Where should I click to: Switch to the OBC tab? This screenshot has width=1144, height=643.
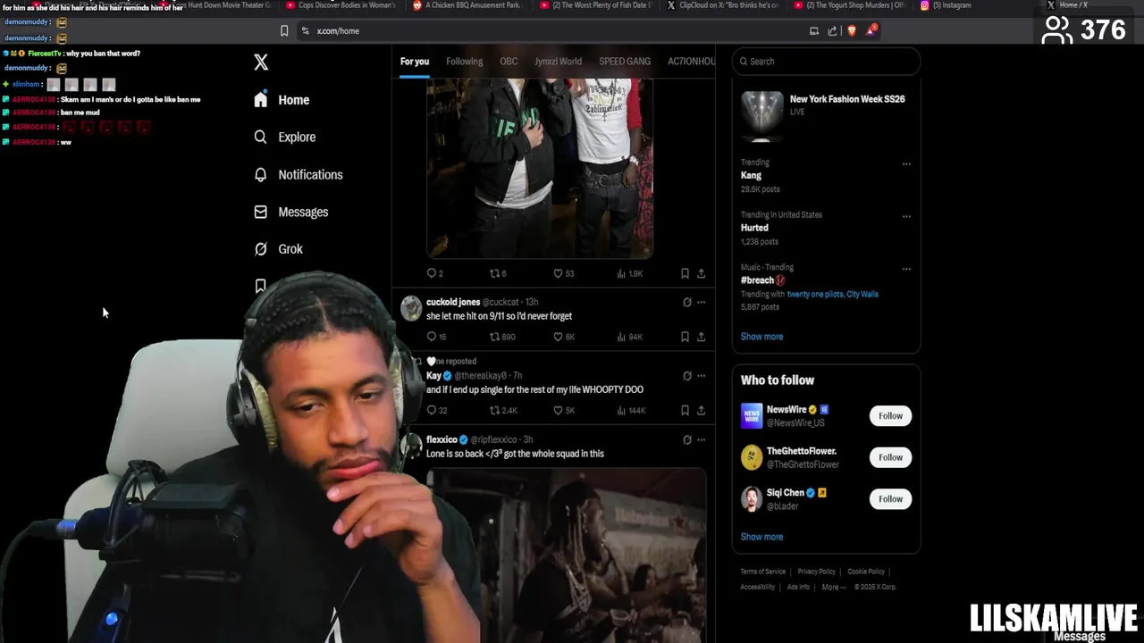(x=509, y=62)
